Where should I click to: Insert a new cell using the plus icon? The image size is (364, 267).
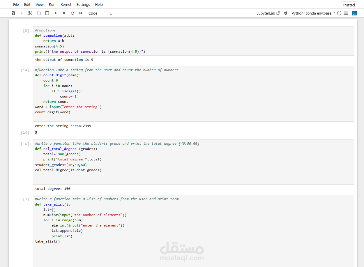point(22,13)
